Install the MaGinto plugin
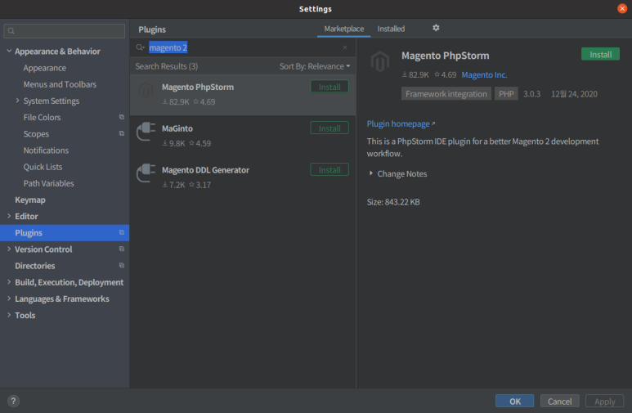 (x=329, y=128)
